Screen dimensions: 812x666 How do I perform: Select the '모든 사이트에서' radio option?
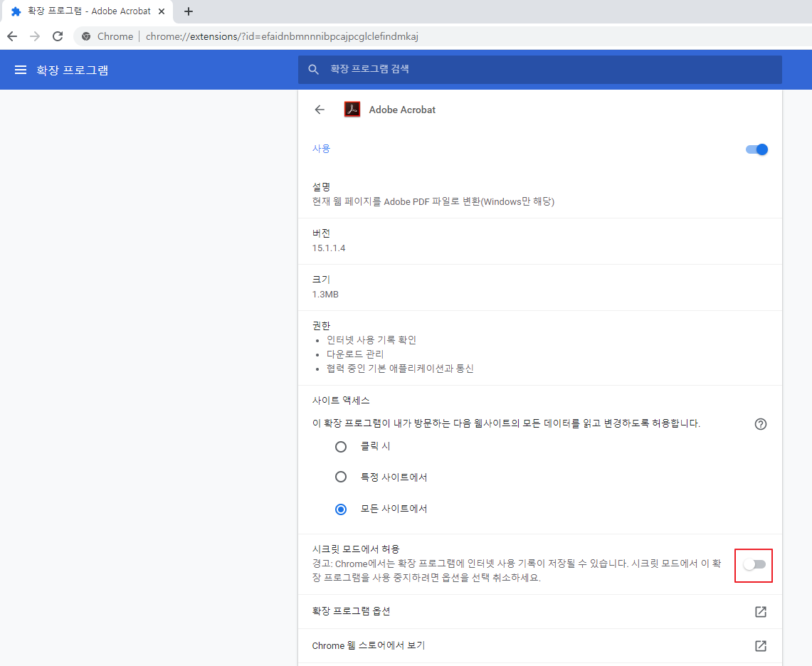point(341,509)
